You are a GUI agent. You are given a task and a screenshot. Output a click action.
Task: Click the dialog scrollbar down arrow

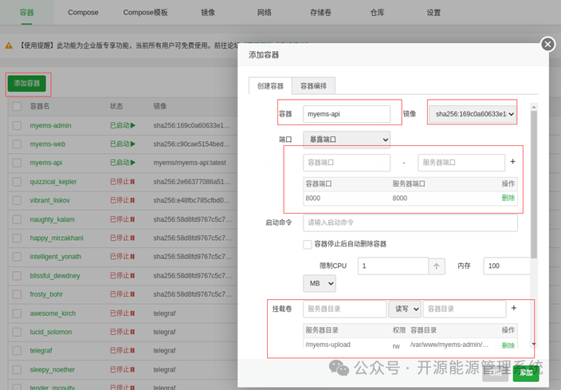pyautogui.click(x=534, y=345)
